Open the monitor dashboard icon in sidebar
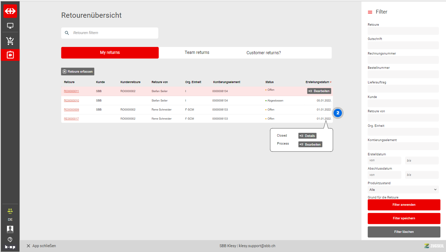This screenshot has width=446, height=252. pyautogui.click(x=10, y=26)
